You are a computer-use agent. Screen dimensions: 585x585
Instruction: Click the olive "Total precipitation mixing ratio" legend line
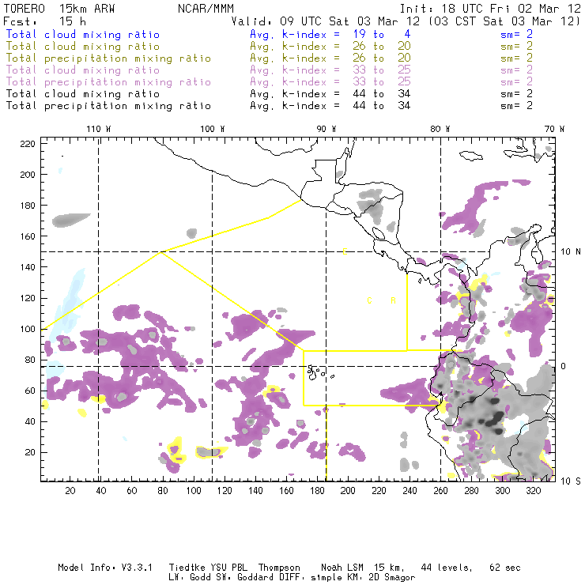pos(108,58)
